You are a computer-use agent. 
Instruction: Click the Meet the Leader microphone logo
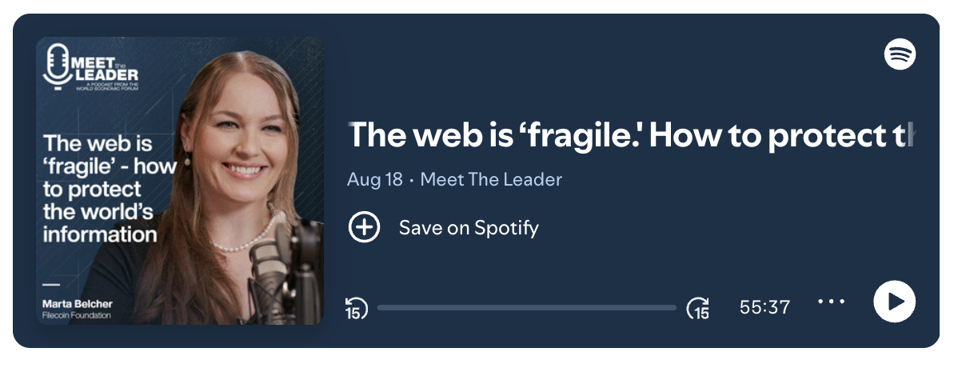[x=57, y=65]
